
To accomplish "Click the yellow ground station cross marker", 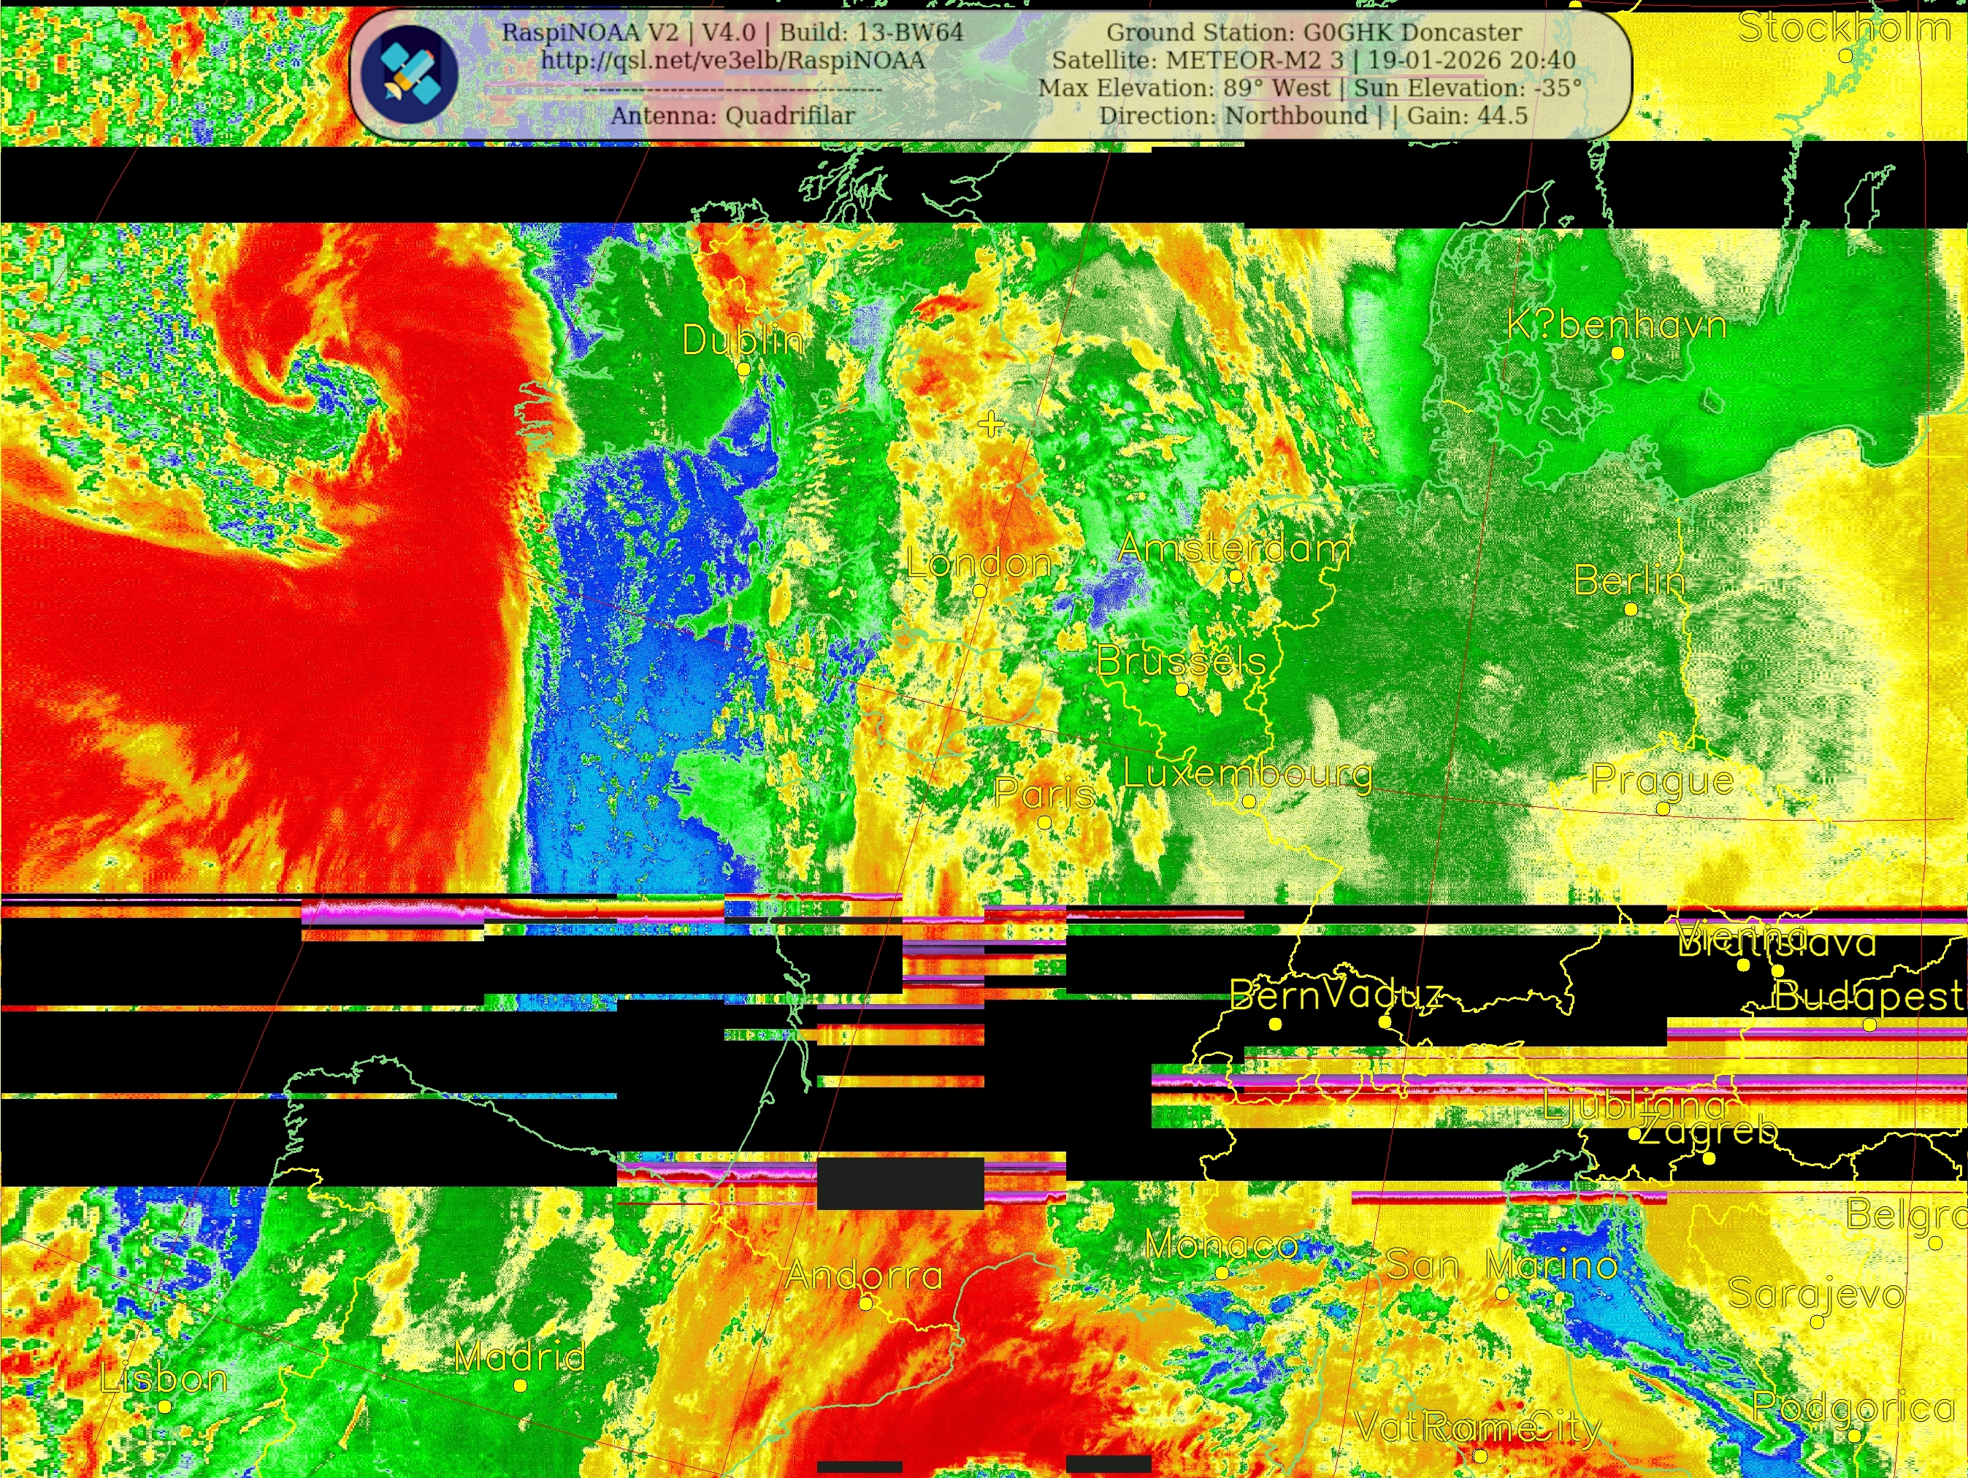I will pos(990,424).
